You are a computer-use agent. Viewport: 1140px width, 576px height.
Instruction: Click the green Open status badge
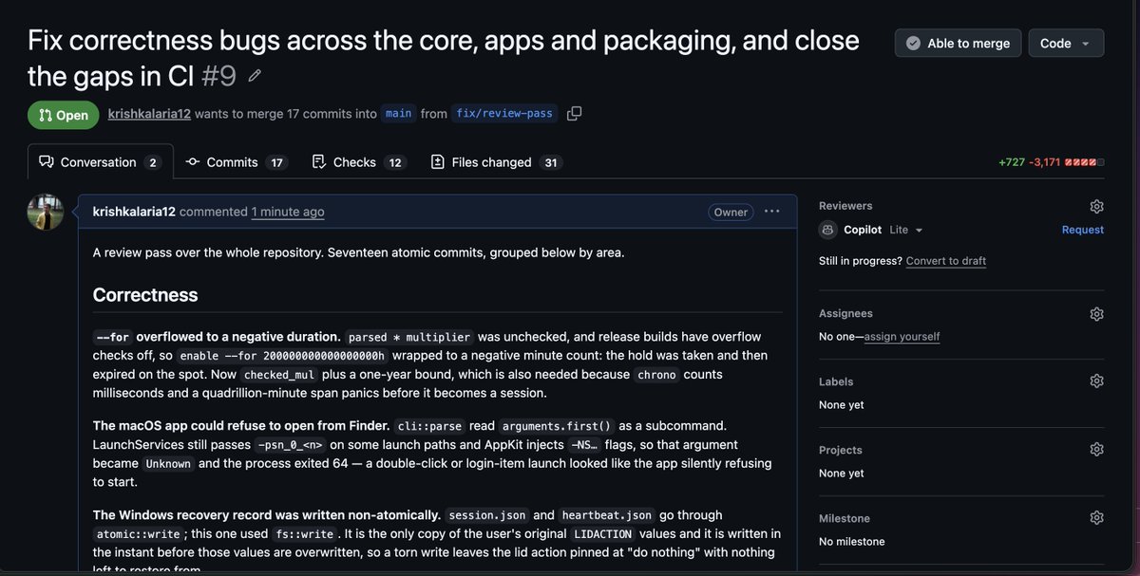click(64, 115)
